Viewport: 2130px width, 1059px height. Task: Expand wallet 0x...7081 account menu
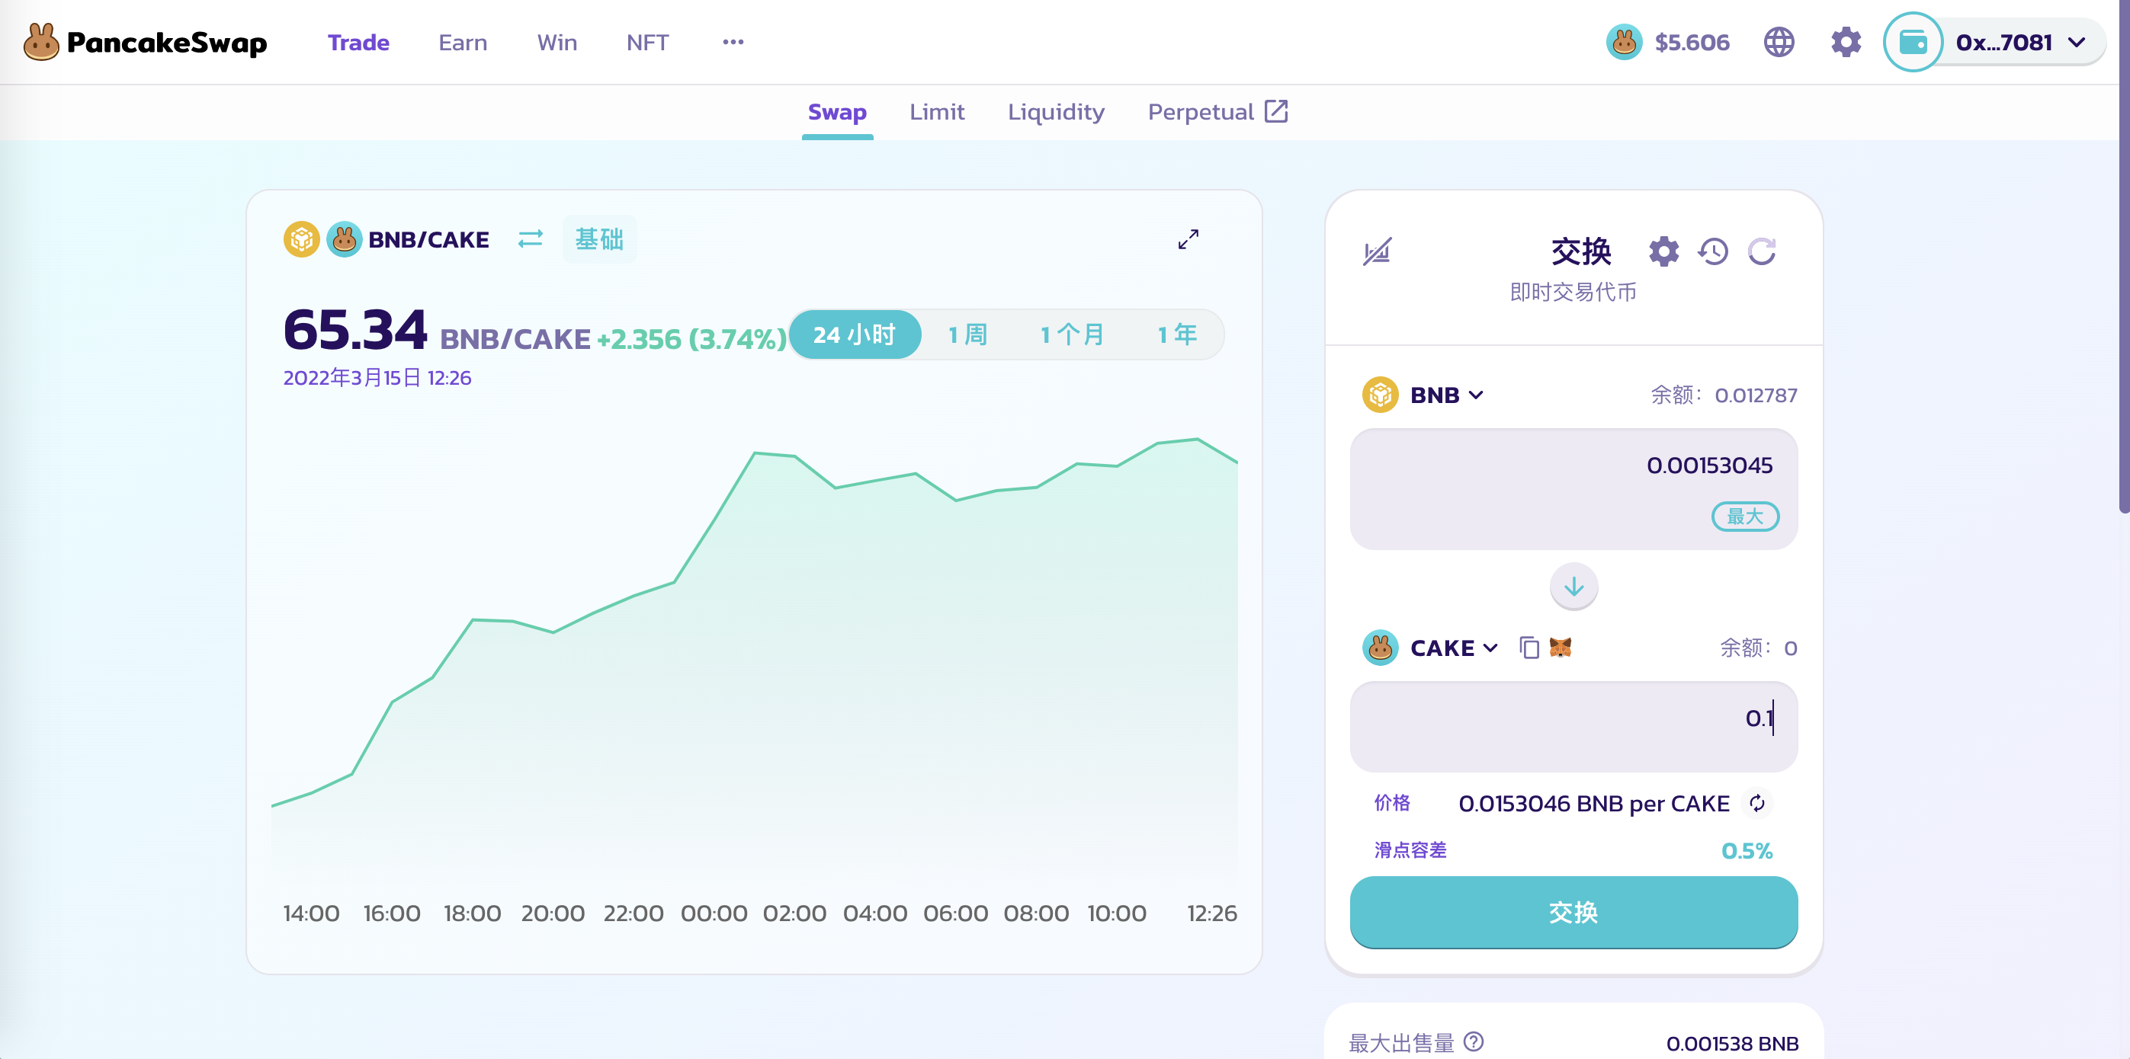click(x=2019, y=42)
